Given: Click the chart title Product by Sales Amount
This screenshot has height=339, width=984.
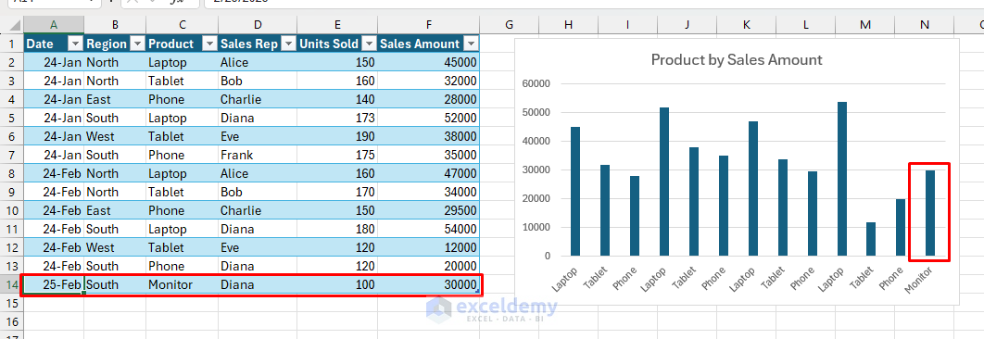Looking at the screenshot, I should [x=736, y=60].
